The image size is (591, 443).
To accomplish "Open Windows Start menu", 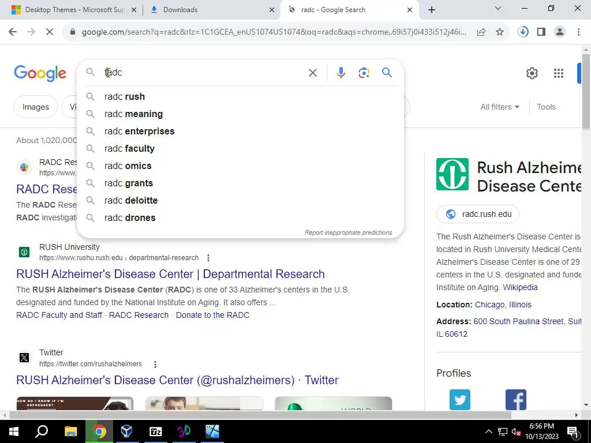I will (x=14, y=431).
